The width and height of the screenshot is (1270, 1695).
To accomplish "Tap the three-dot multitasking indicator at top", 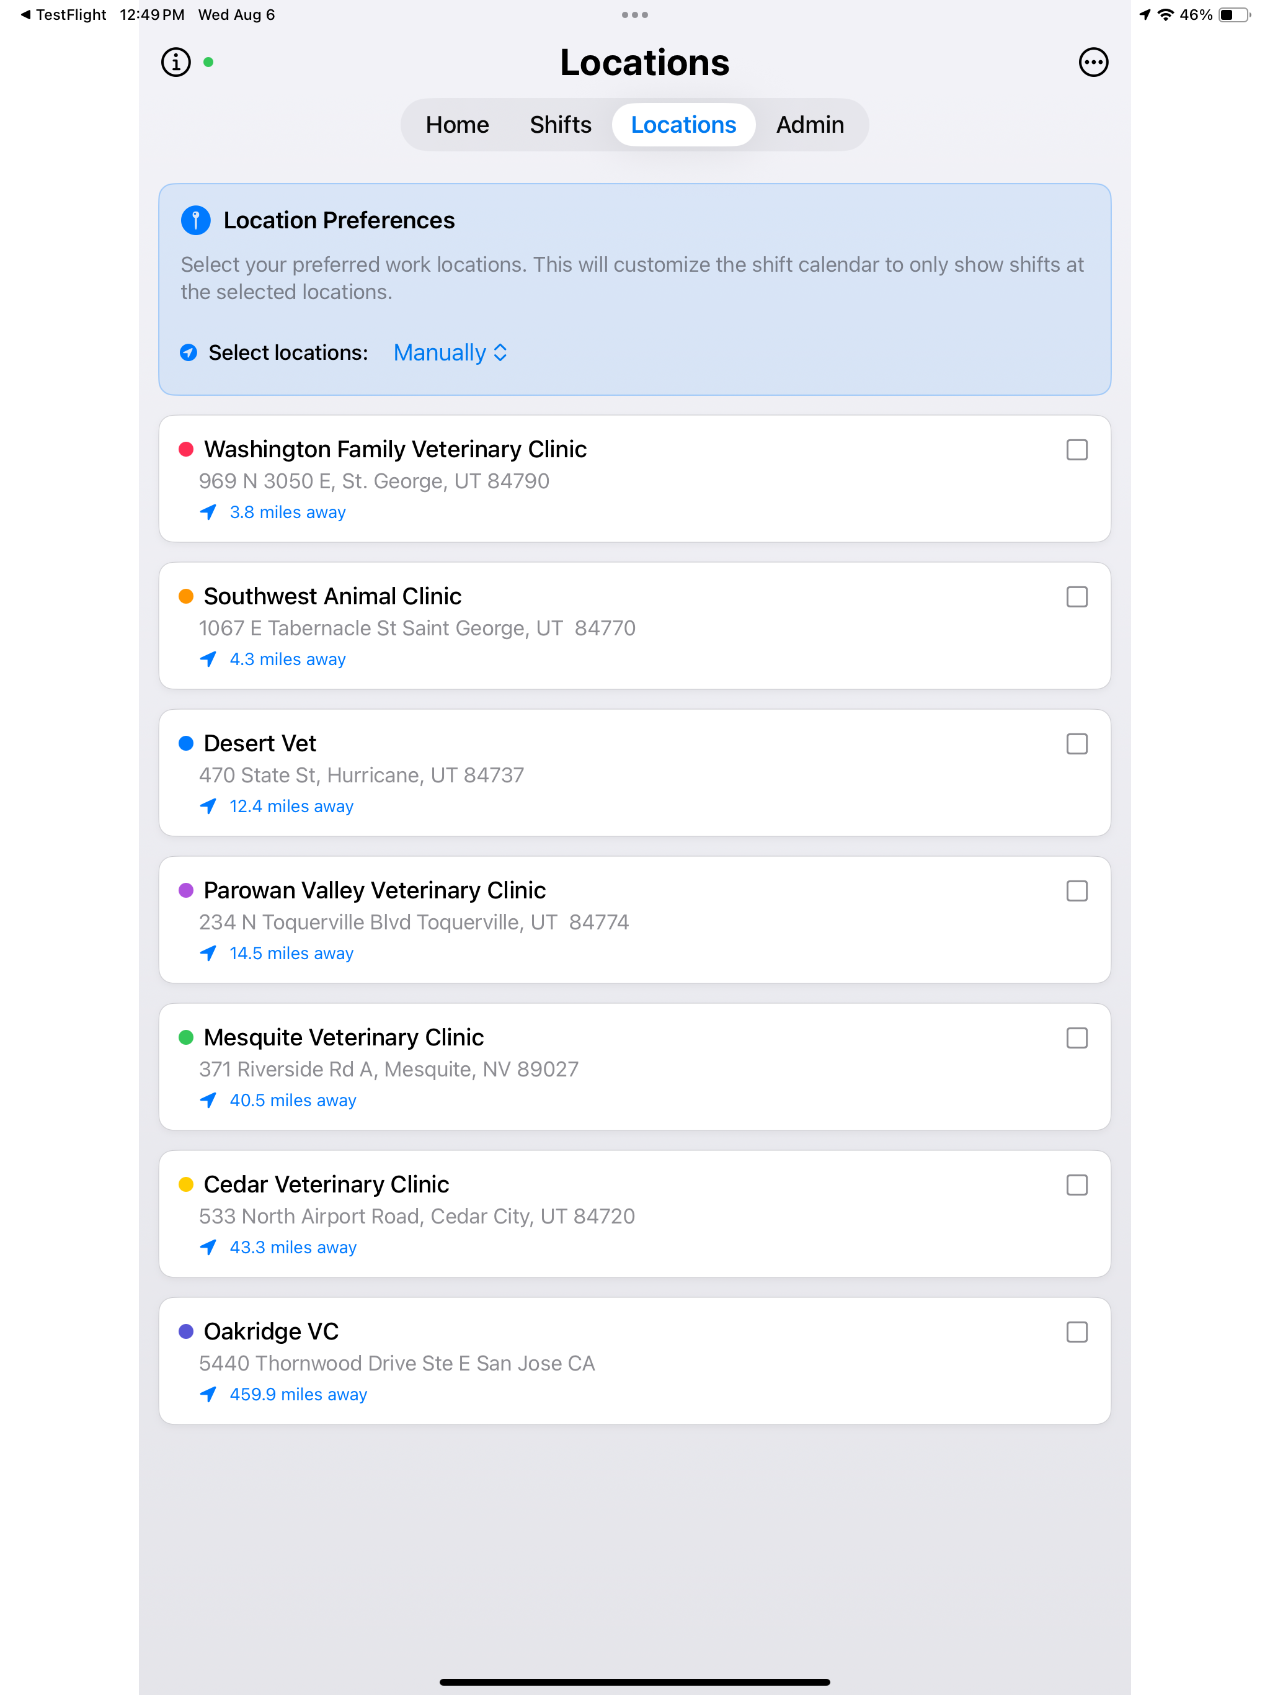I will [635, 14].
